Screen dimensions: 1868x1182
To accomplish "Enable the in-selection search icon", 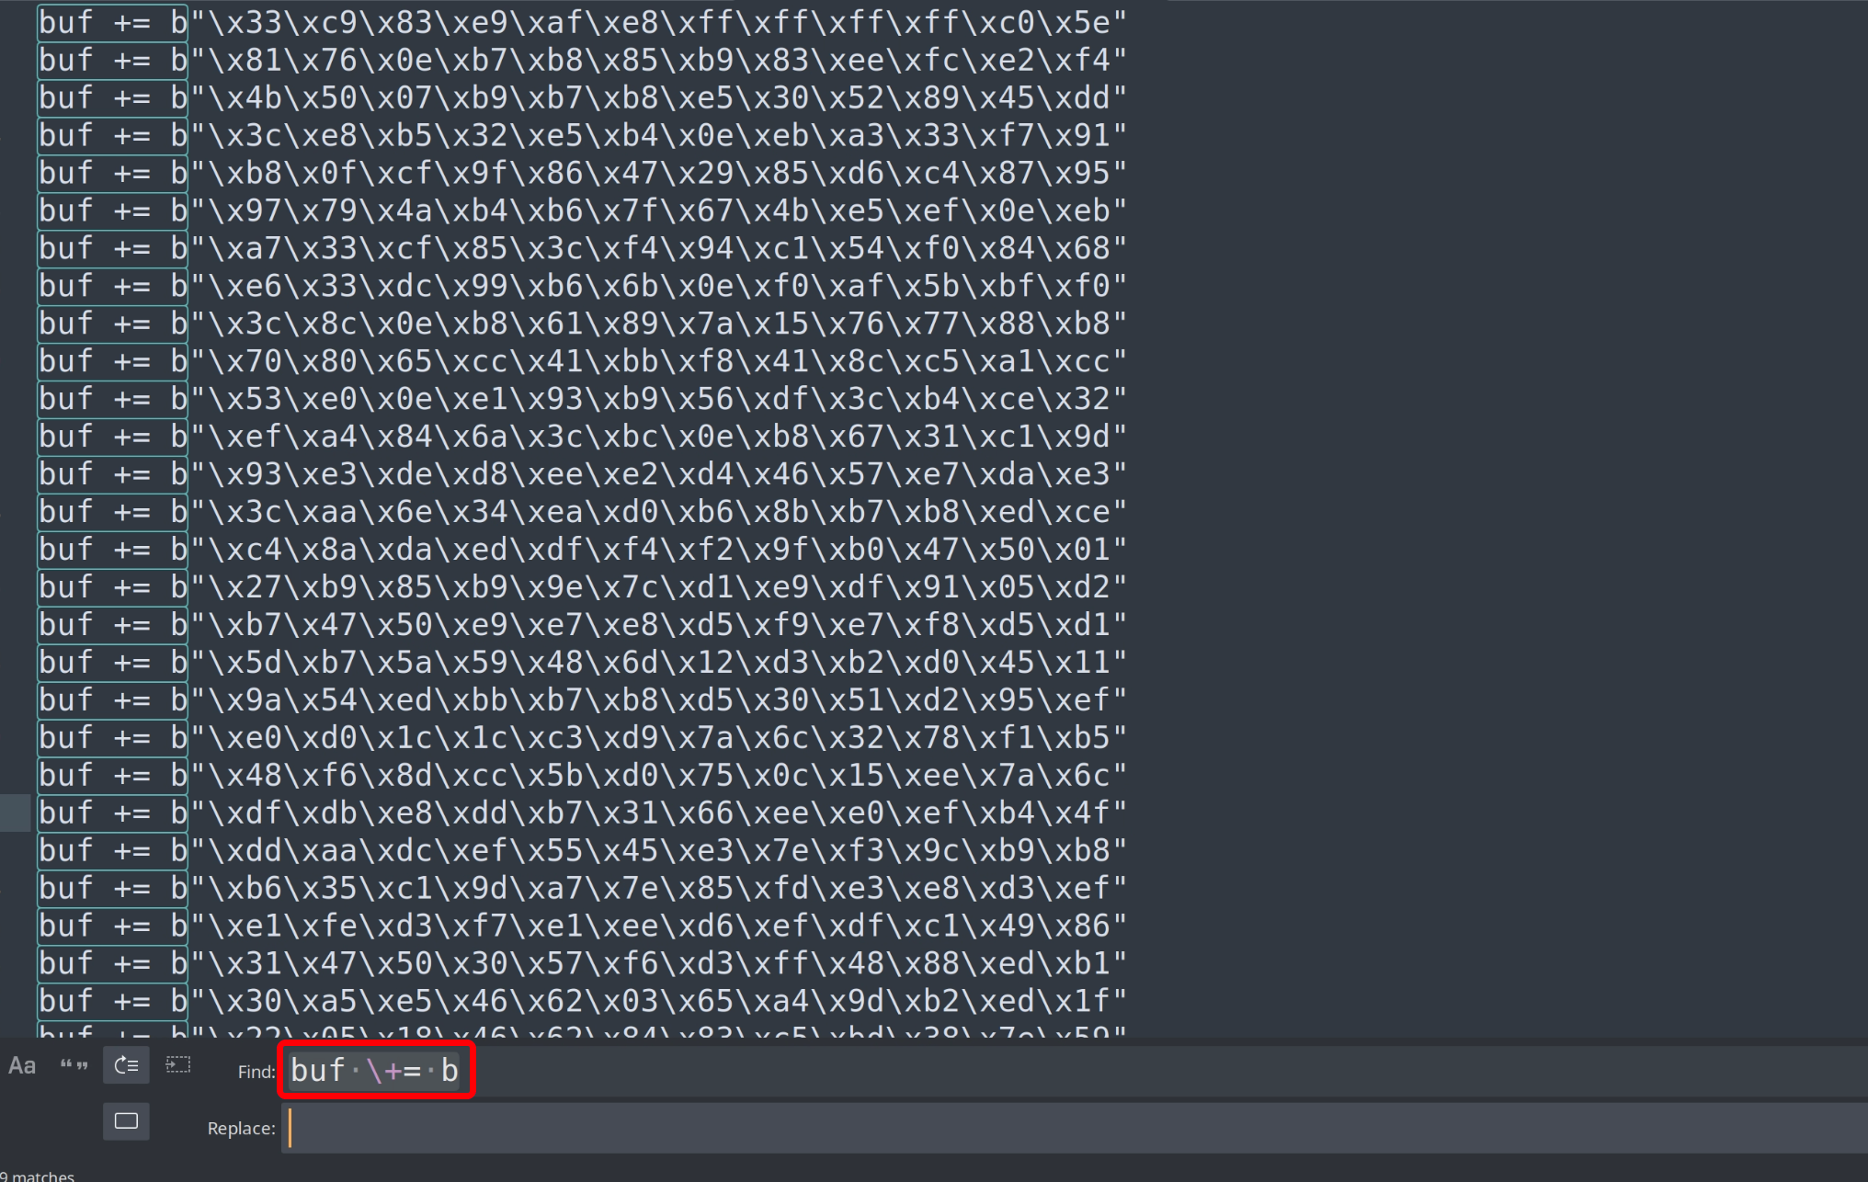I will (178, 1065).
